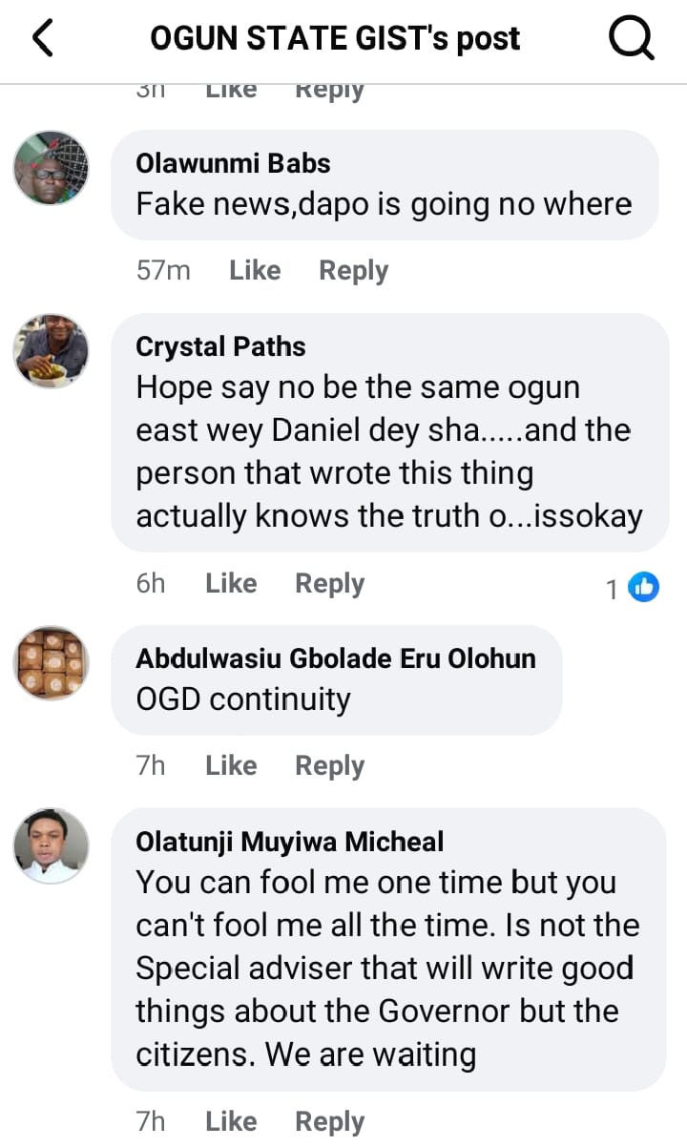The image size is (687, 1147).
Task: Like Olawunmi Babs's comment
Action: (x=255, y=271)
